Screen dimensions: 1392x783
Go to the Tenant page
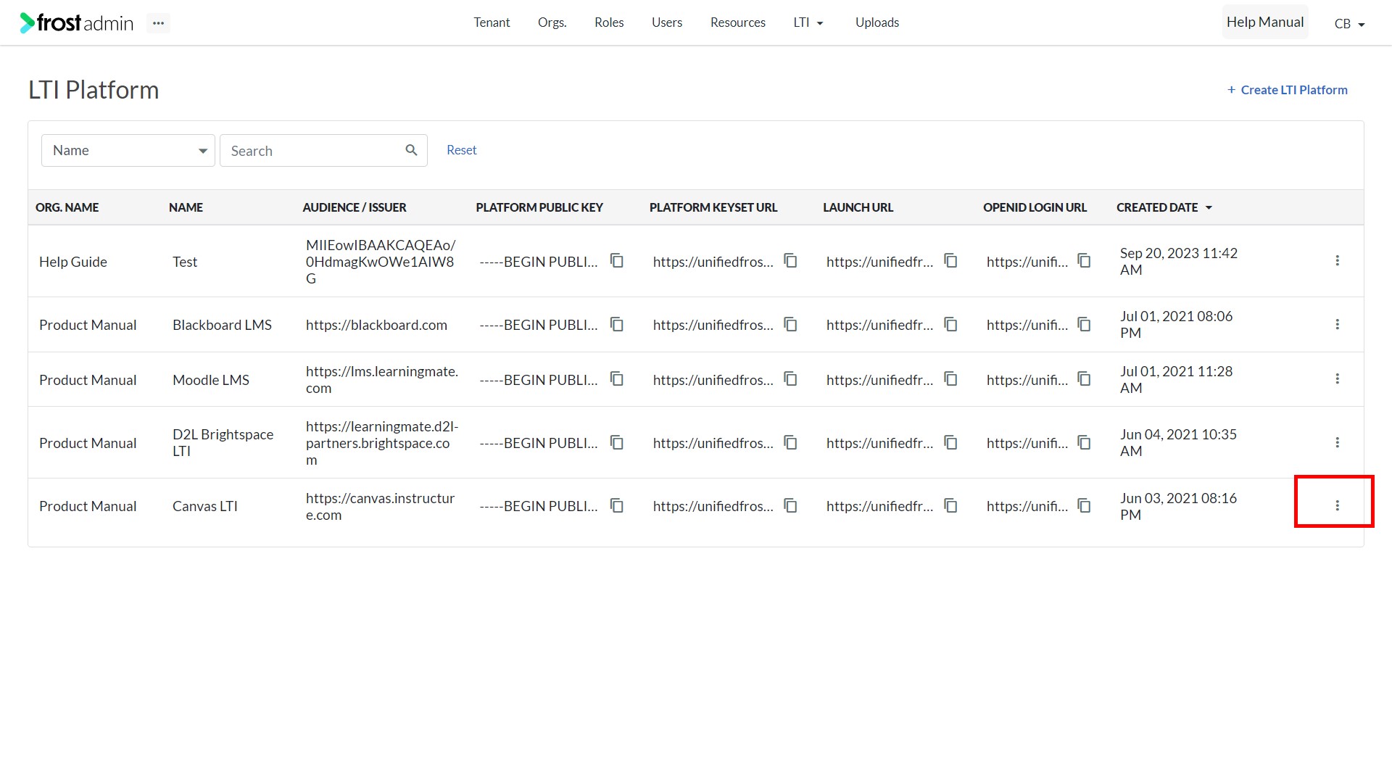pos(492,22)
